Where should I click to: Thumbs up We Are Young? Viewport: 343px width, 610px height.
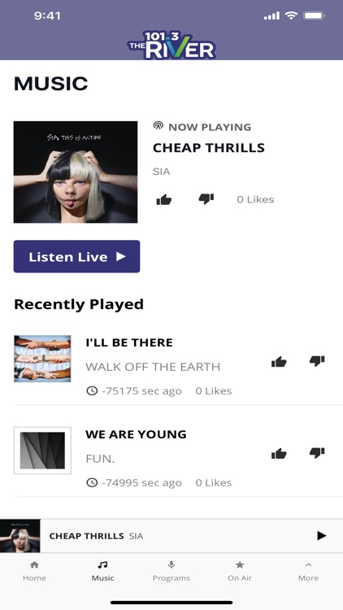(x=279, y=454)
